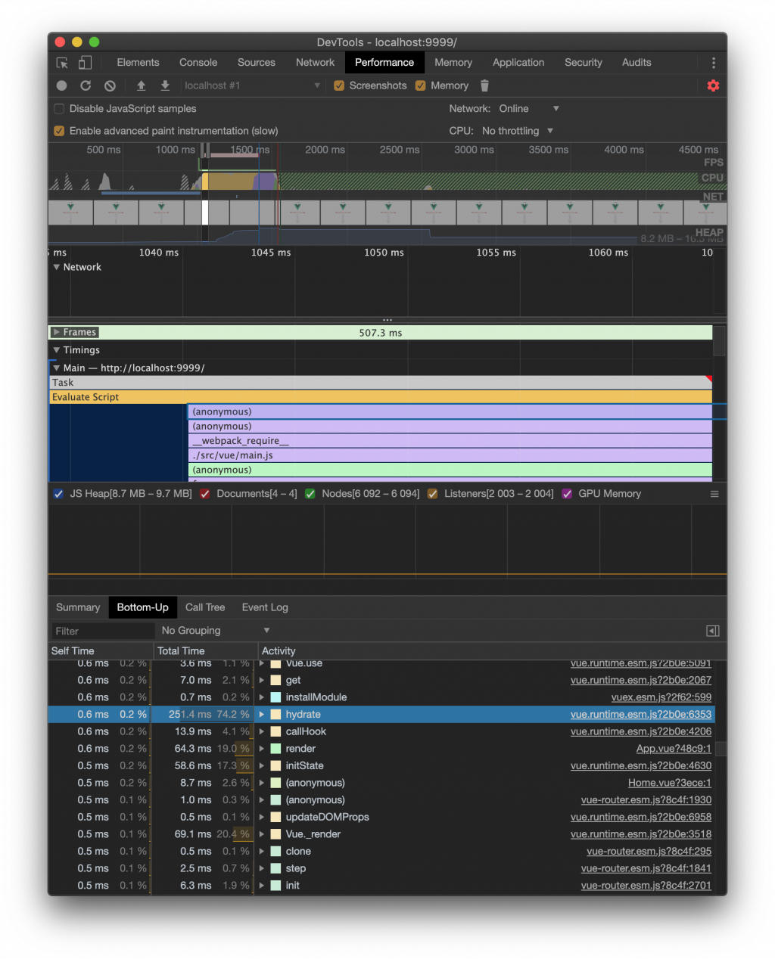The width and height of the screenshot is (775, 959).
Task: Expand the callHook activity row
Action: click(x=262, y=731)
